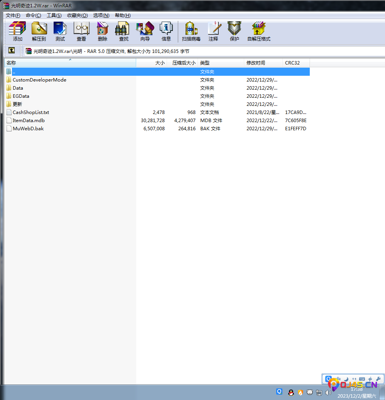Sort by CRC32 column header
The width and height of the screenshot is (385, 400).
pyautogui.click(x=296, y=63)
